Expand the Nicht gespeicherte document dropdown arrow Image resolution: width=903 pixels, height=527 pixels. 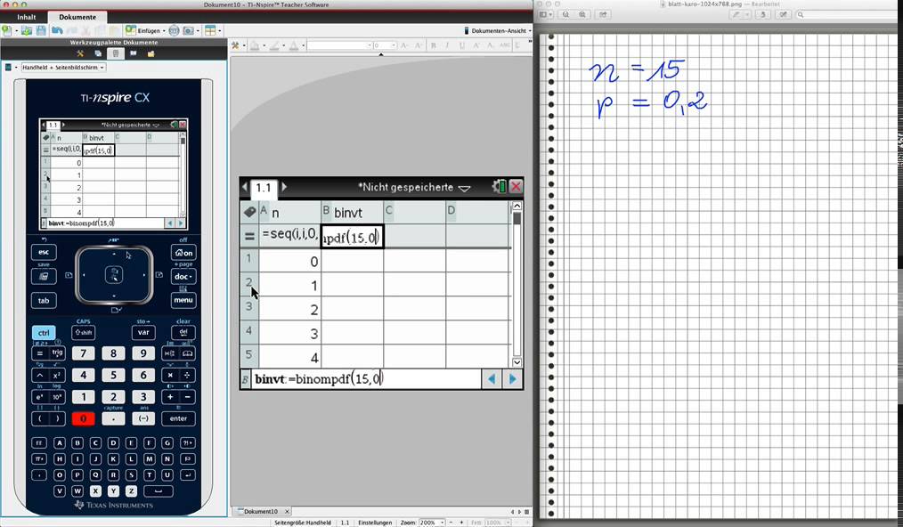pos(465,188)
